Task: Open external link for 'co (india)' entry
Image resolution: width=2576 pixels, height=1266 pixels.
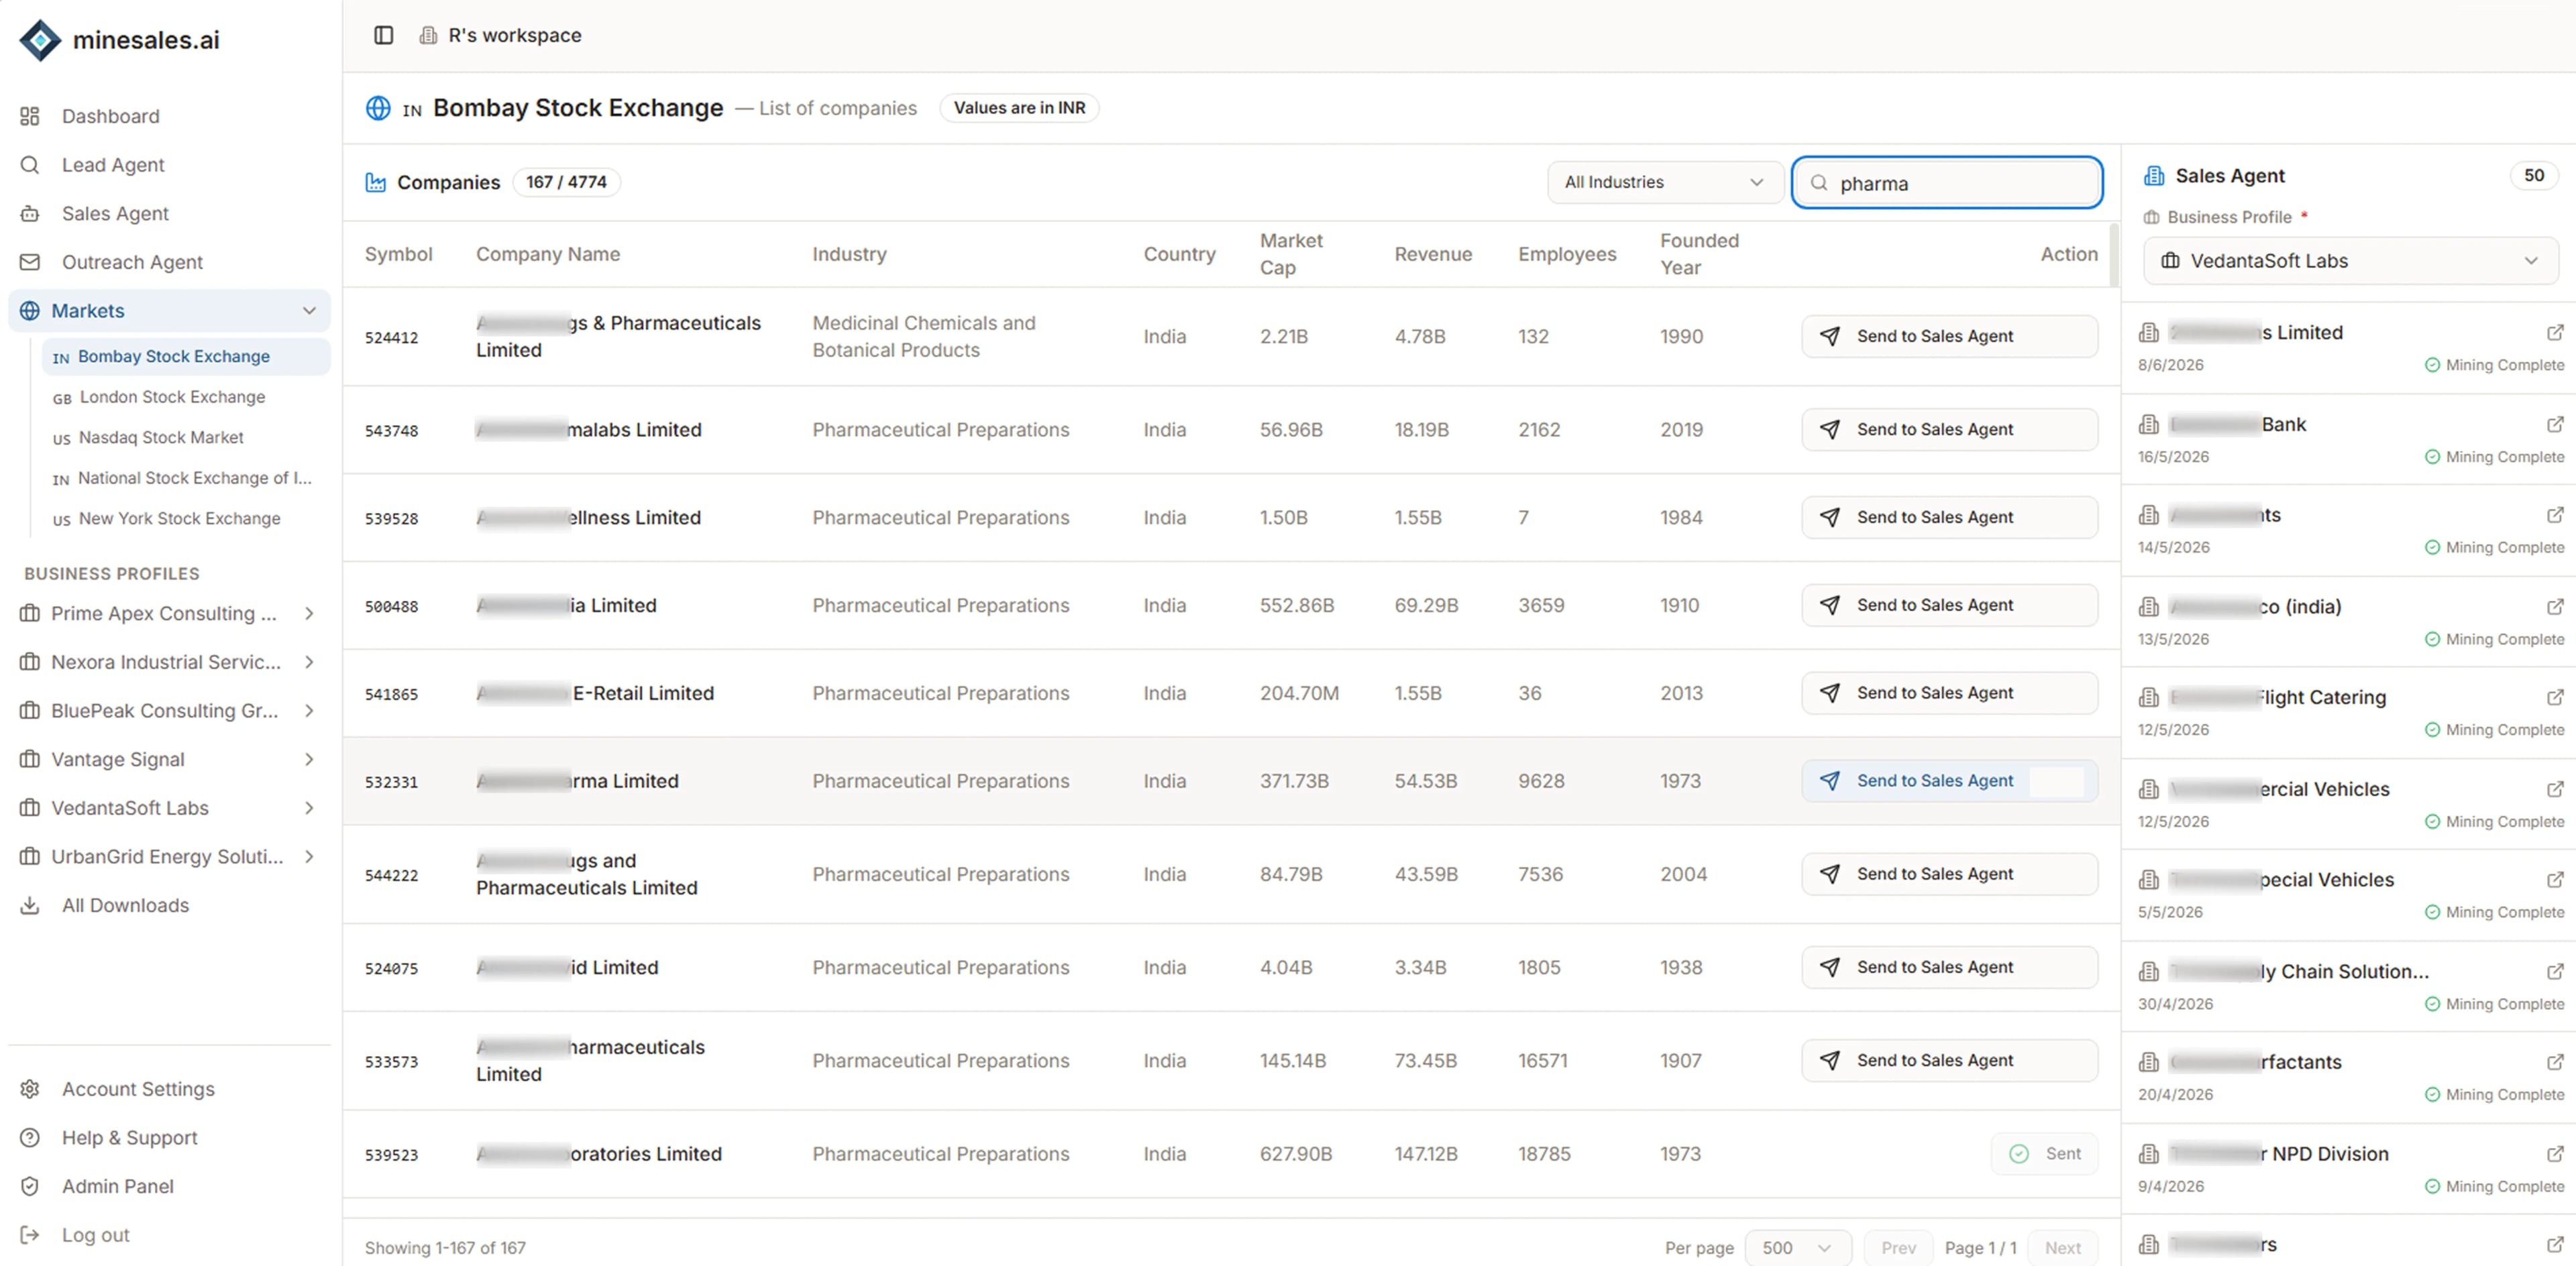Action: point(2554,607)
